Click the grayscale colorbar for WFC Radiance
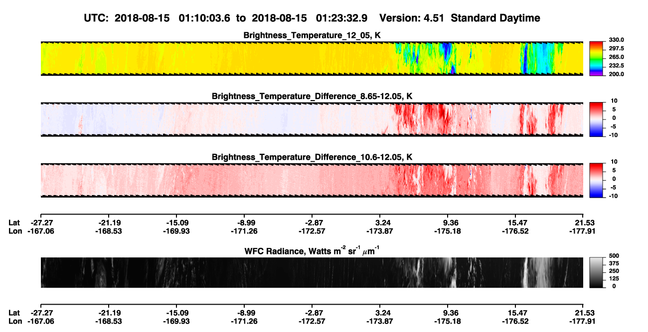 (597, 272)
